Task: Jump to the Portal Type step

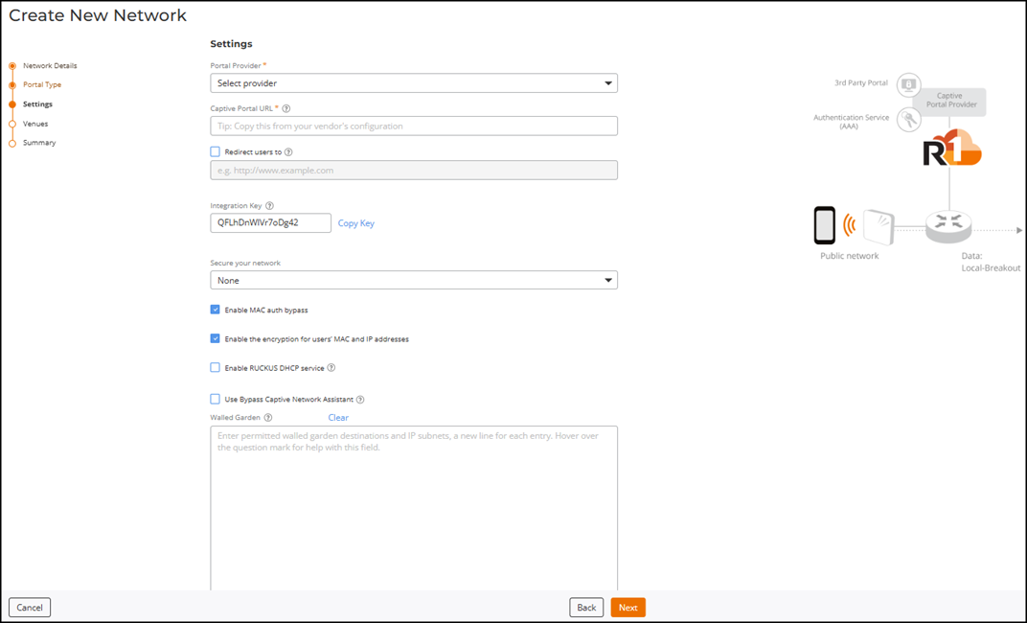Action: pos(42,85)
